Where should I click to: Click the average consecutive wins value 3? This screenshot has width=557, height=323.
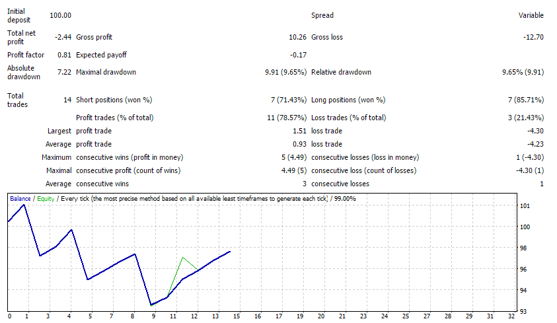(305, 184)
